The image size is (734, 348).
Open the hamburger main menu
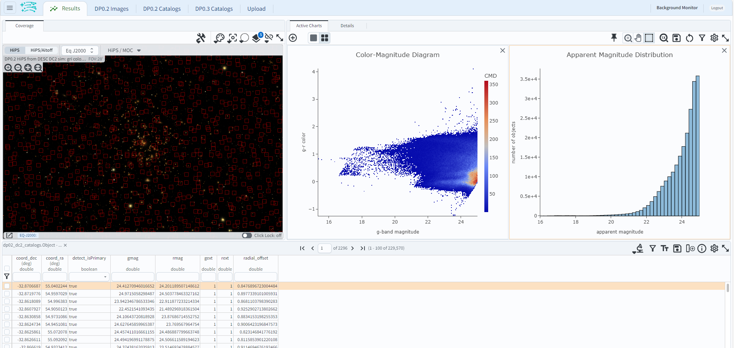[10, 8]
